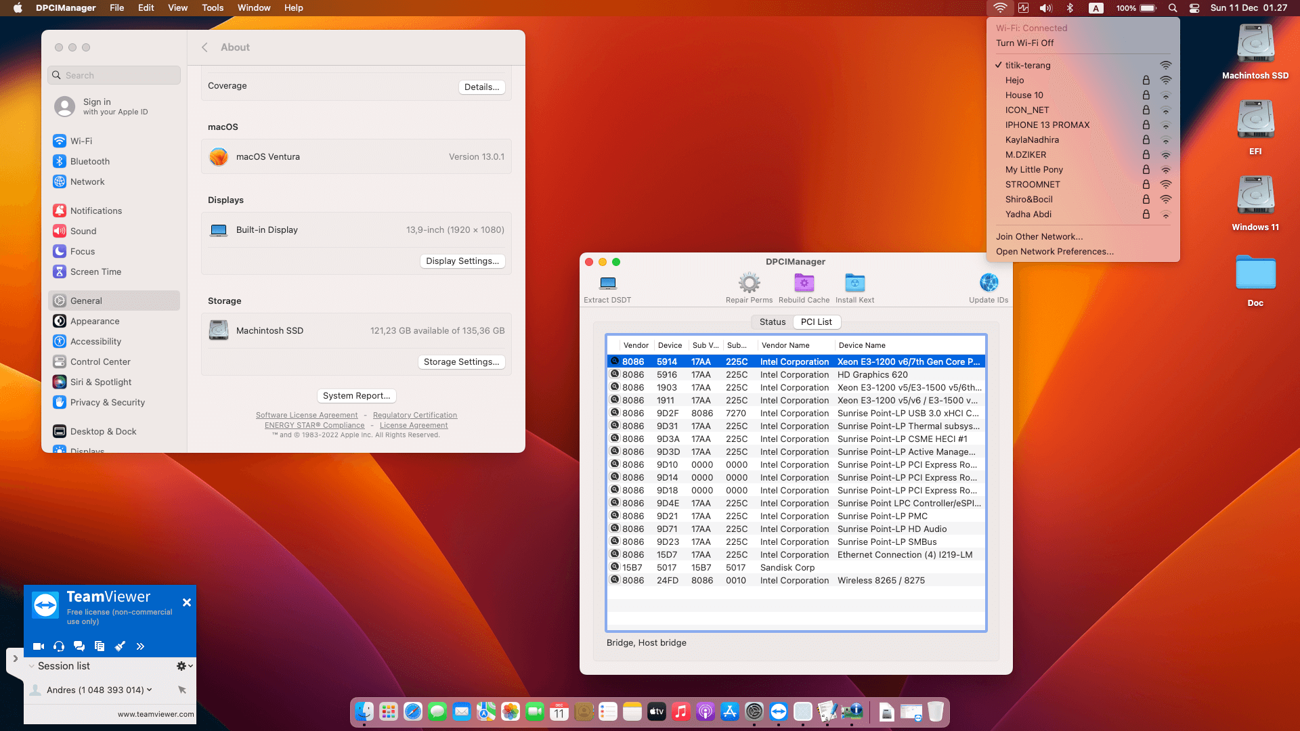The width and height of the screenshot is (1300, 731).
Task: Click Display Settings button
Action: [462, 261]
